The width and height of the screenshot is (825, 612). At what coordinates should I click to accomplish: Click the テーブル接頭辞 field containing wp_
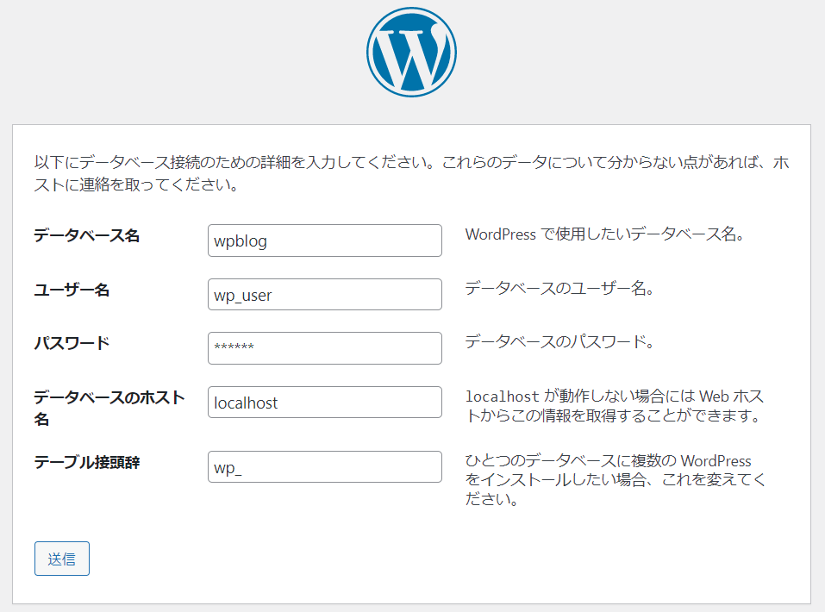[324, 466]
